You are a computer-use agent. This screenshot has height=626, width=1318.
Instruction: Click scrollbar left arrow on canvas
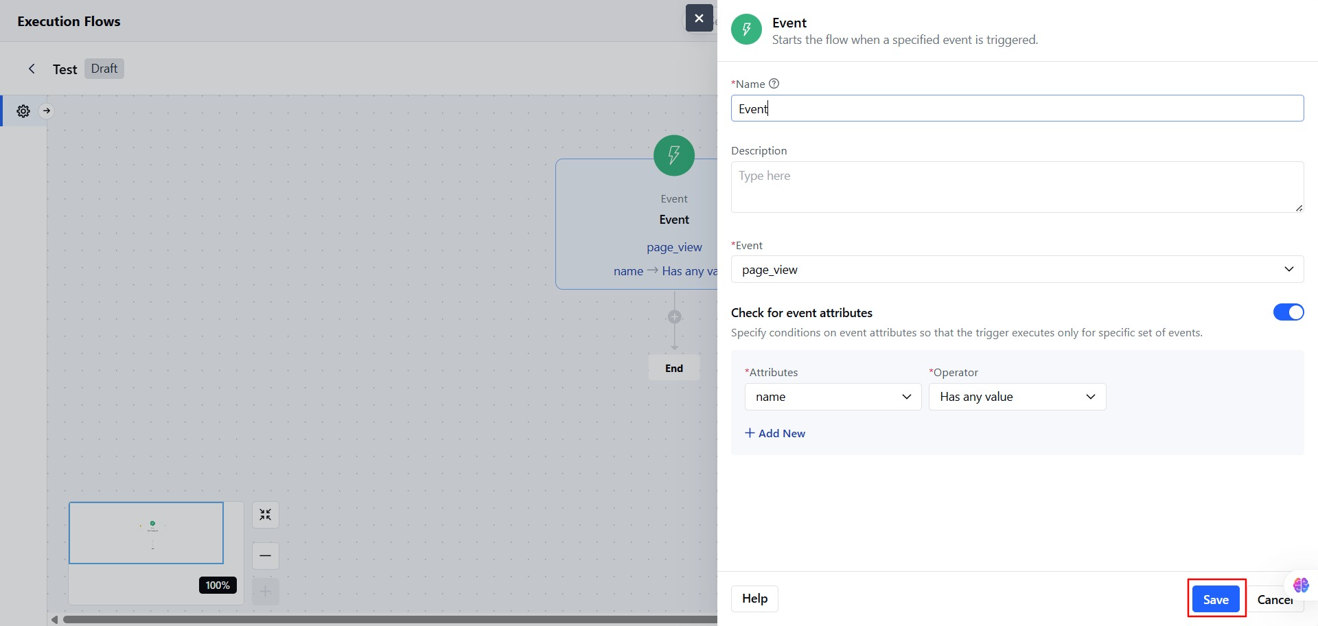point(54,619)
